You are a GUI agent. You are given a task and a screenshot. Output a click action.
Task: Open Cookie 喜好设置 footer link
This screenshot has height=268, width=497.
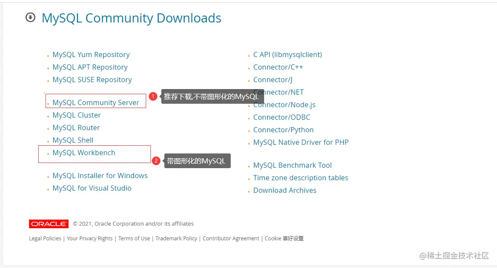(284, 238)
